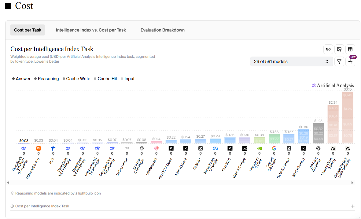
Task: Toggle the Reasoning legend series
Action: tap(46, 79)
